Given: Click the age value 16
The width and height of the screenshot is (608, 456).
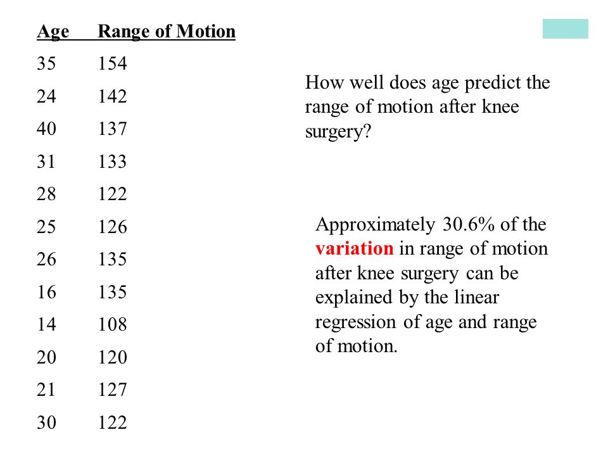Looking at the screenshot, I should (x=46, y=291).
